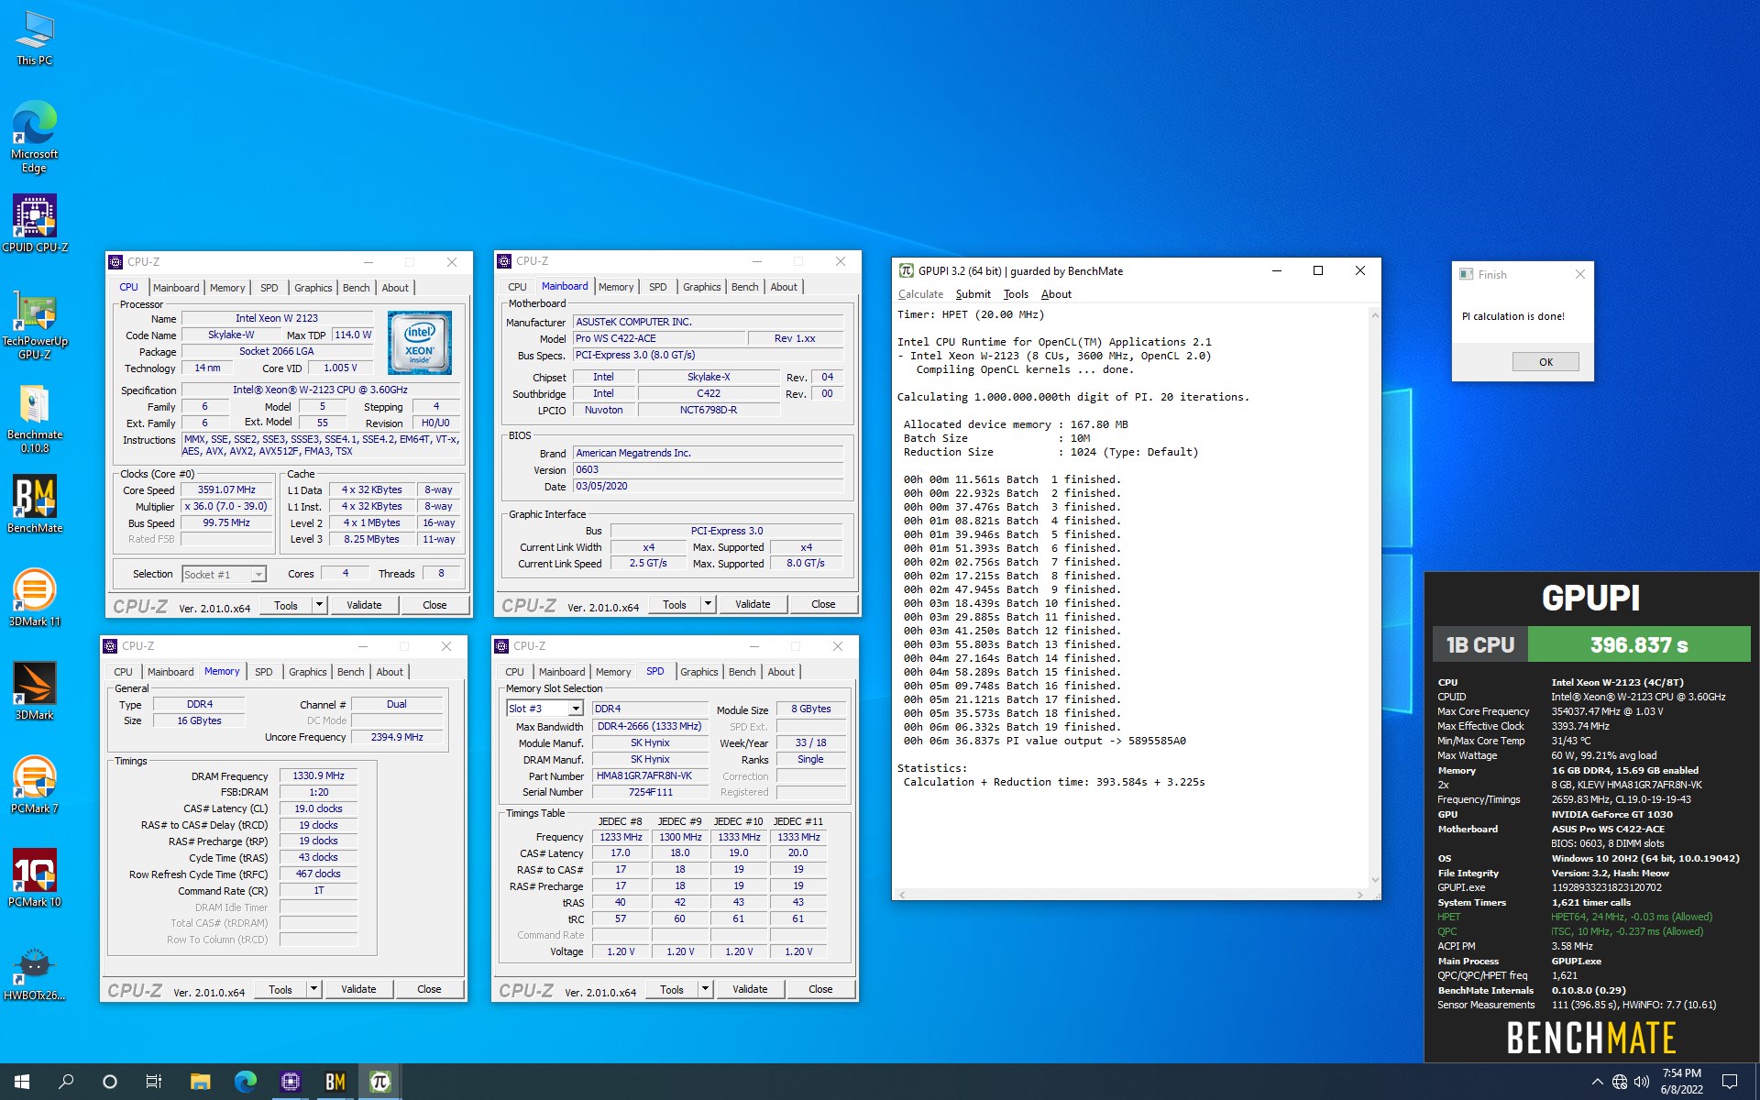Show hidden tray icons chevron

pyautogui.click(x=1597, y=1082)
